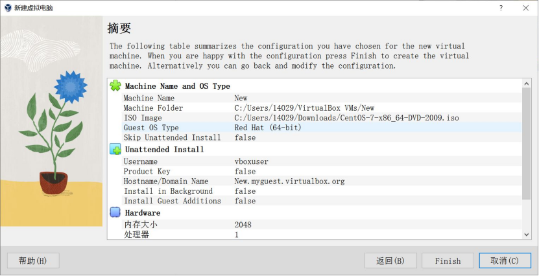The width and height of the screenshot is (539, 276).
Task: Go back with the 返回(B) button
Action: pos(390,260)
